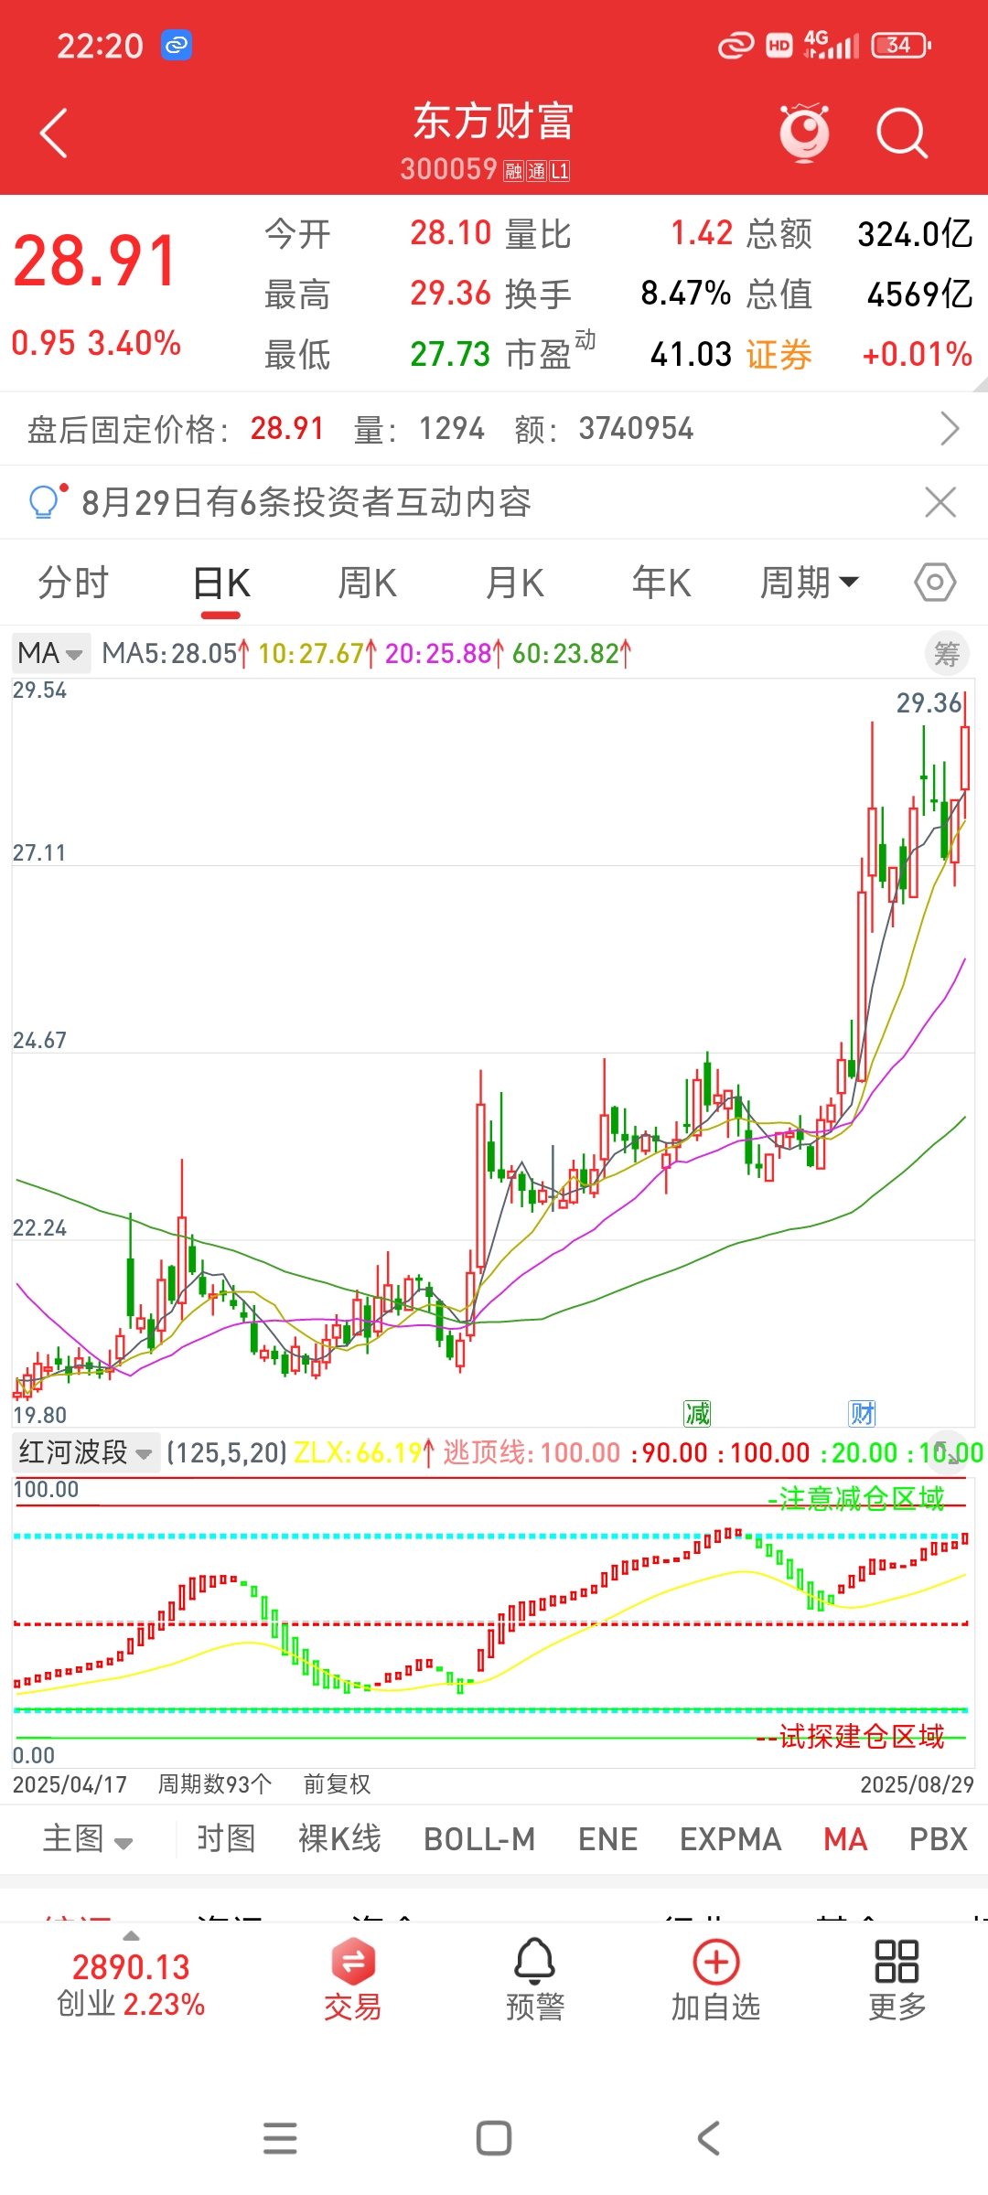Image resolution: width=988 pixels, height=2195 pixels.
Task: Tap the 证券 sector link
Action: [x=779, y=355]
